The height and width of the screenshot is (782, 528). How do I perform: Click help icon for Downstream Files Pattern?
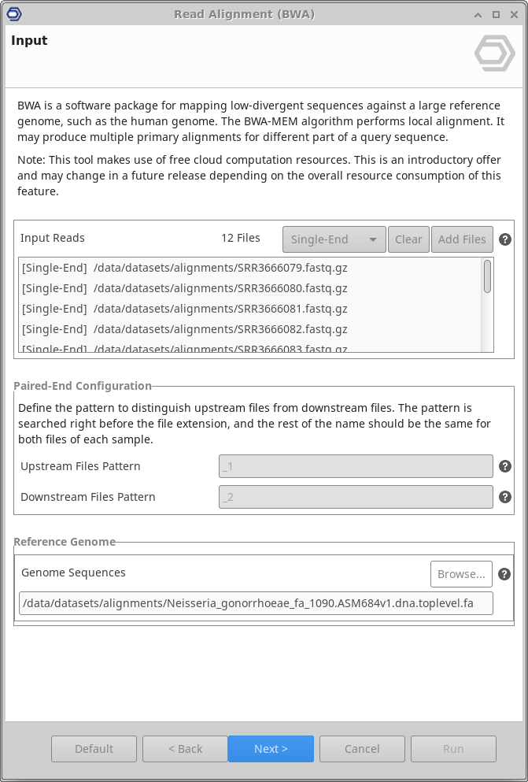[x=505, y=497]
